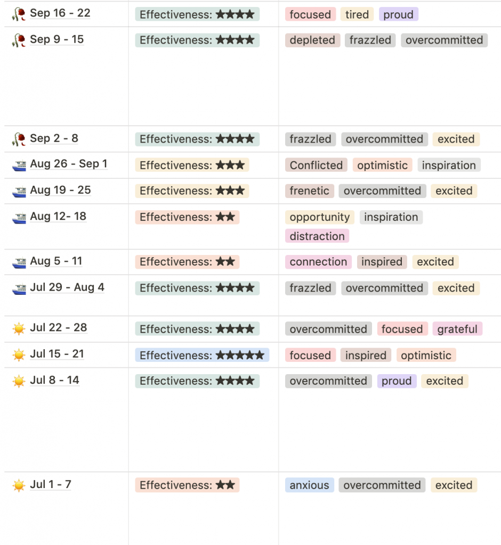Click the ship icon beside Jul 29 - Aug 4
The image size is (501, 545).
click(19, 288)
